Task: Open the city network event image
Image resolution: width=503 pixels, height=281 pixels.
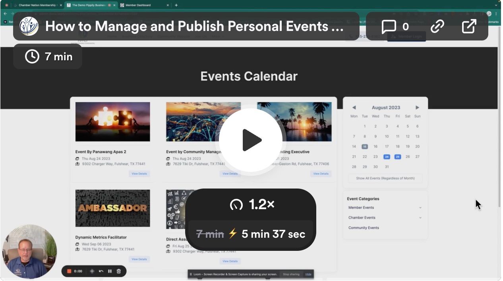Action: (203, 122)
